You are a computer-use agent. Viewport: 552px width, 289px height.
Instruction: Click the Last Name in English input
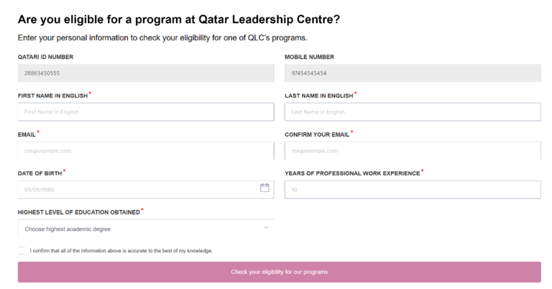[413, 112]
